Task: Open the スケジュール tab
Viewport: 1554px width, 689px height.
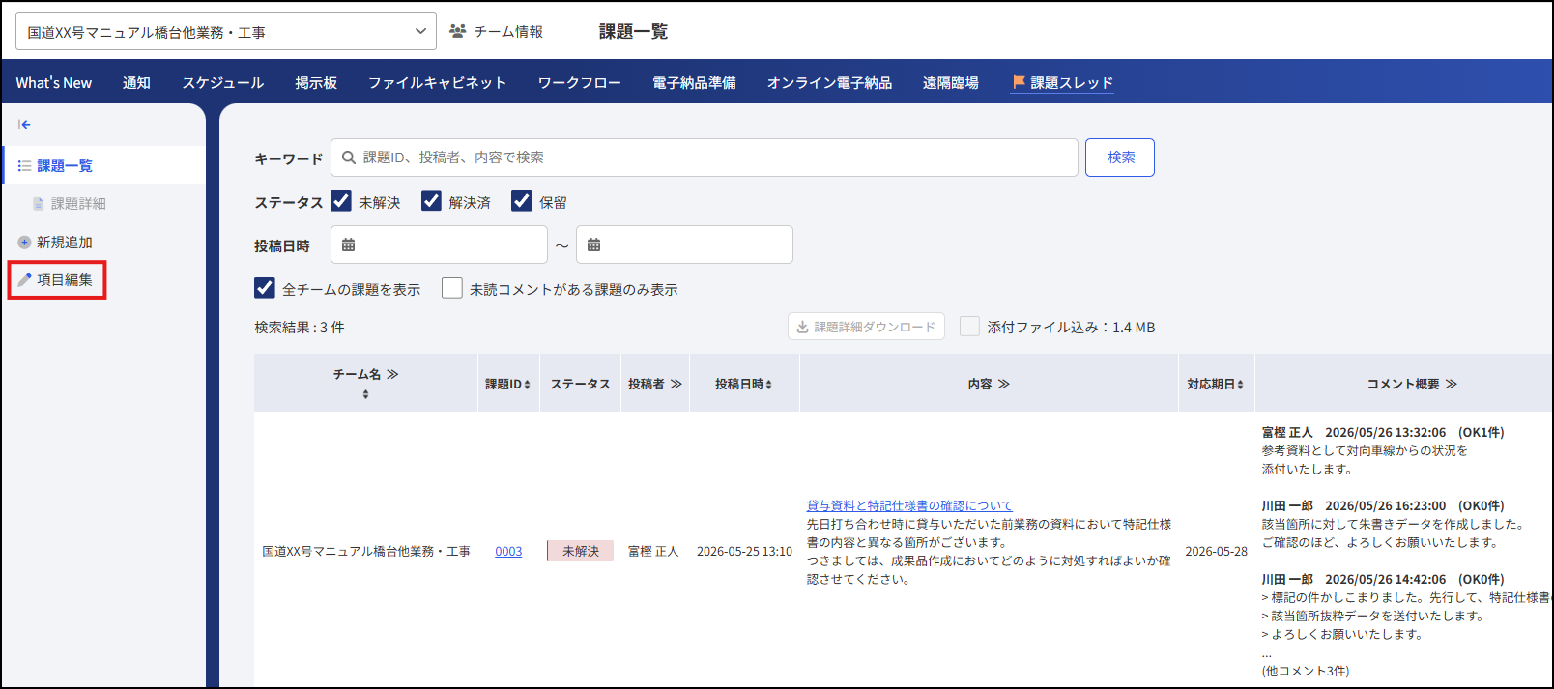Action: [223, 83]
